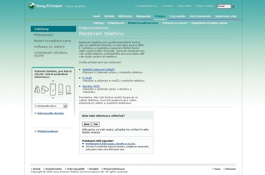This screenshot has width=265, height=175.
Task: Open the Podpora main menu tab
Action: (160, 16)
